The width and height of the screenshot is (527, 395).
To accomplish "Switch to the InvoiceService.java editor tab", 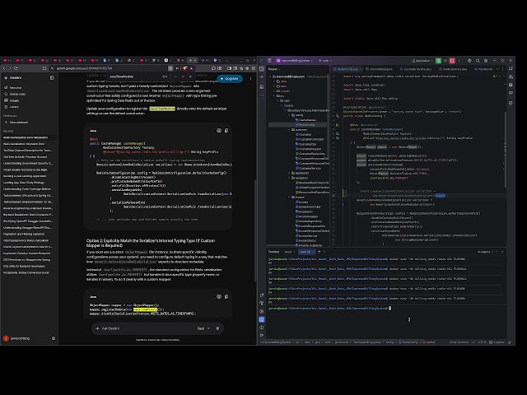I will coord(454,69).
